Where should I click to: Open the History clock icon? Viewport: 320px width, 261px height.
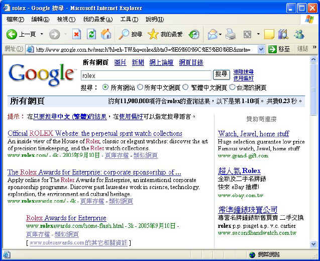coord(194,34)
